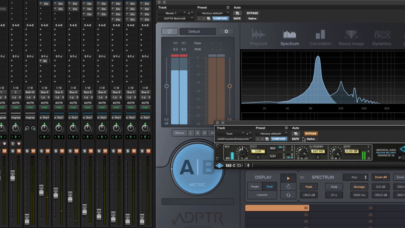Click the MODE button on Enhancer Hz

[x=273, y=148]
